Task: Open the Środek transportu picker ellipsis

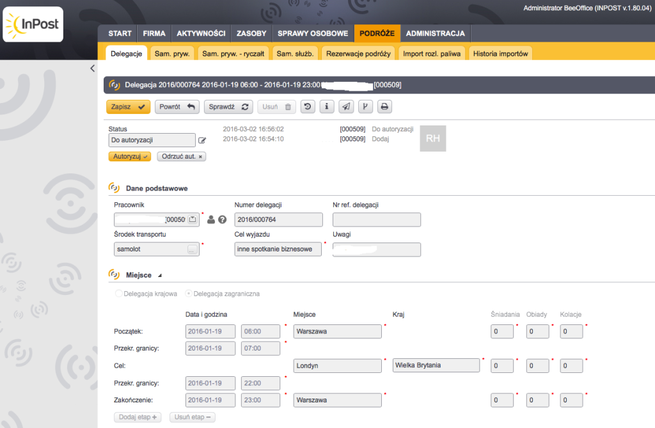Action: click(192, 250)
